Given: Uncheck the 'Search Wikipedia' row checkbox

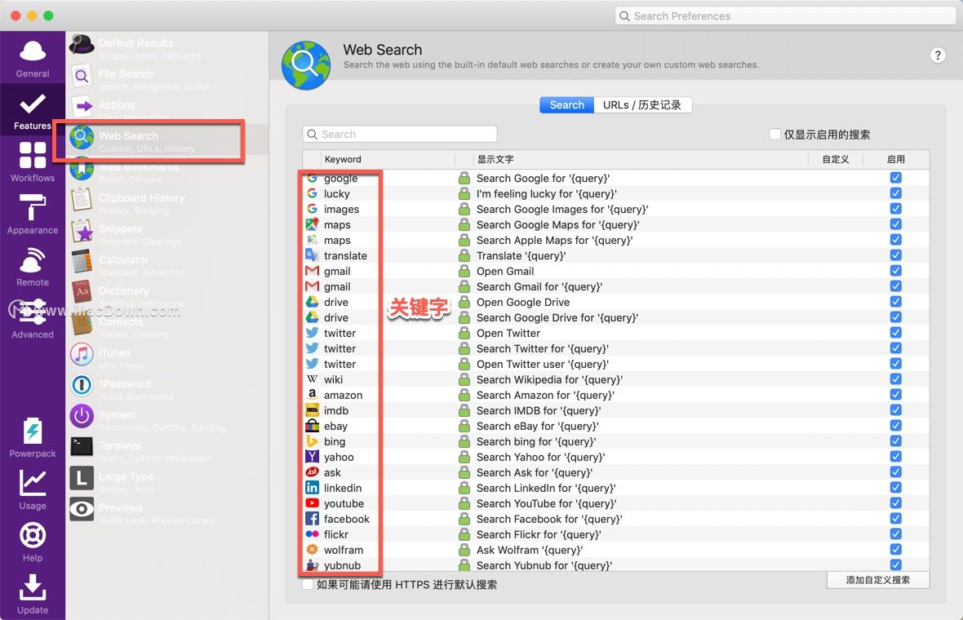Looking at the screenshot, I should (x=895, y=379).
